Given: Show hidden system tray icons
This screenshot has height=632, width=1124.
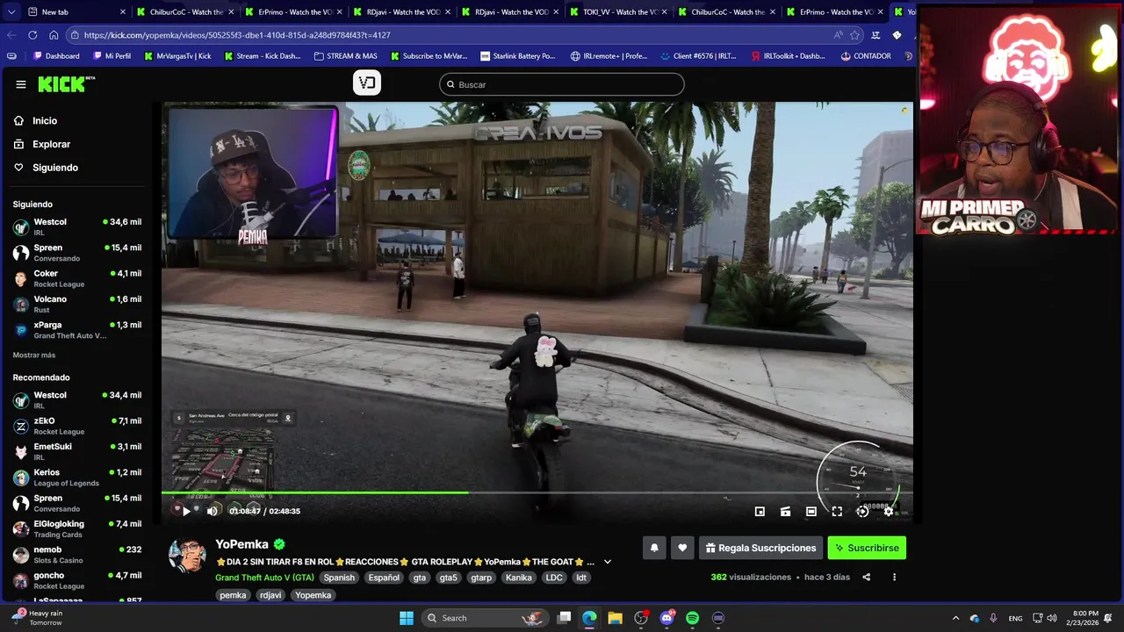Looking at the screenshot, I should [x=955, y=618].
